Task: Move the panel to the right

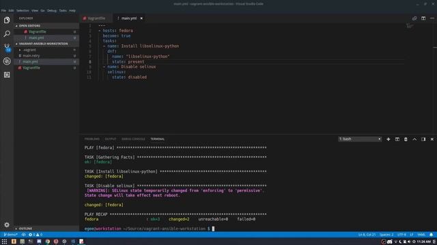Action: click(423, 139)
